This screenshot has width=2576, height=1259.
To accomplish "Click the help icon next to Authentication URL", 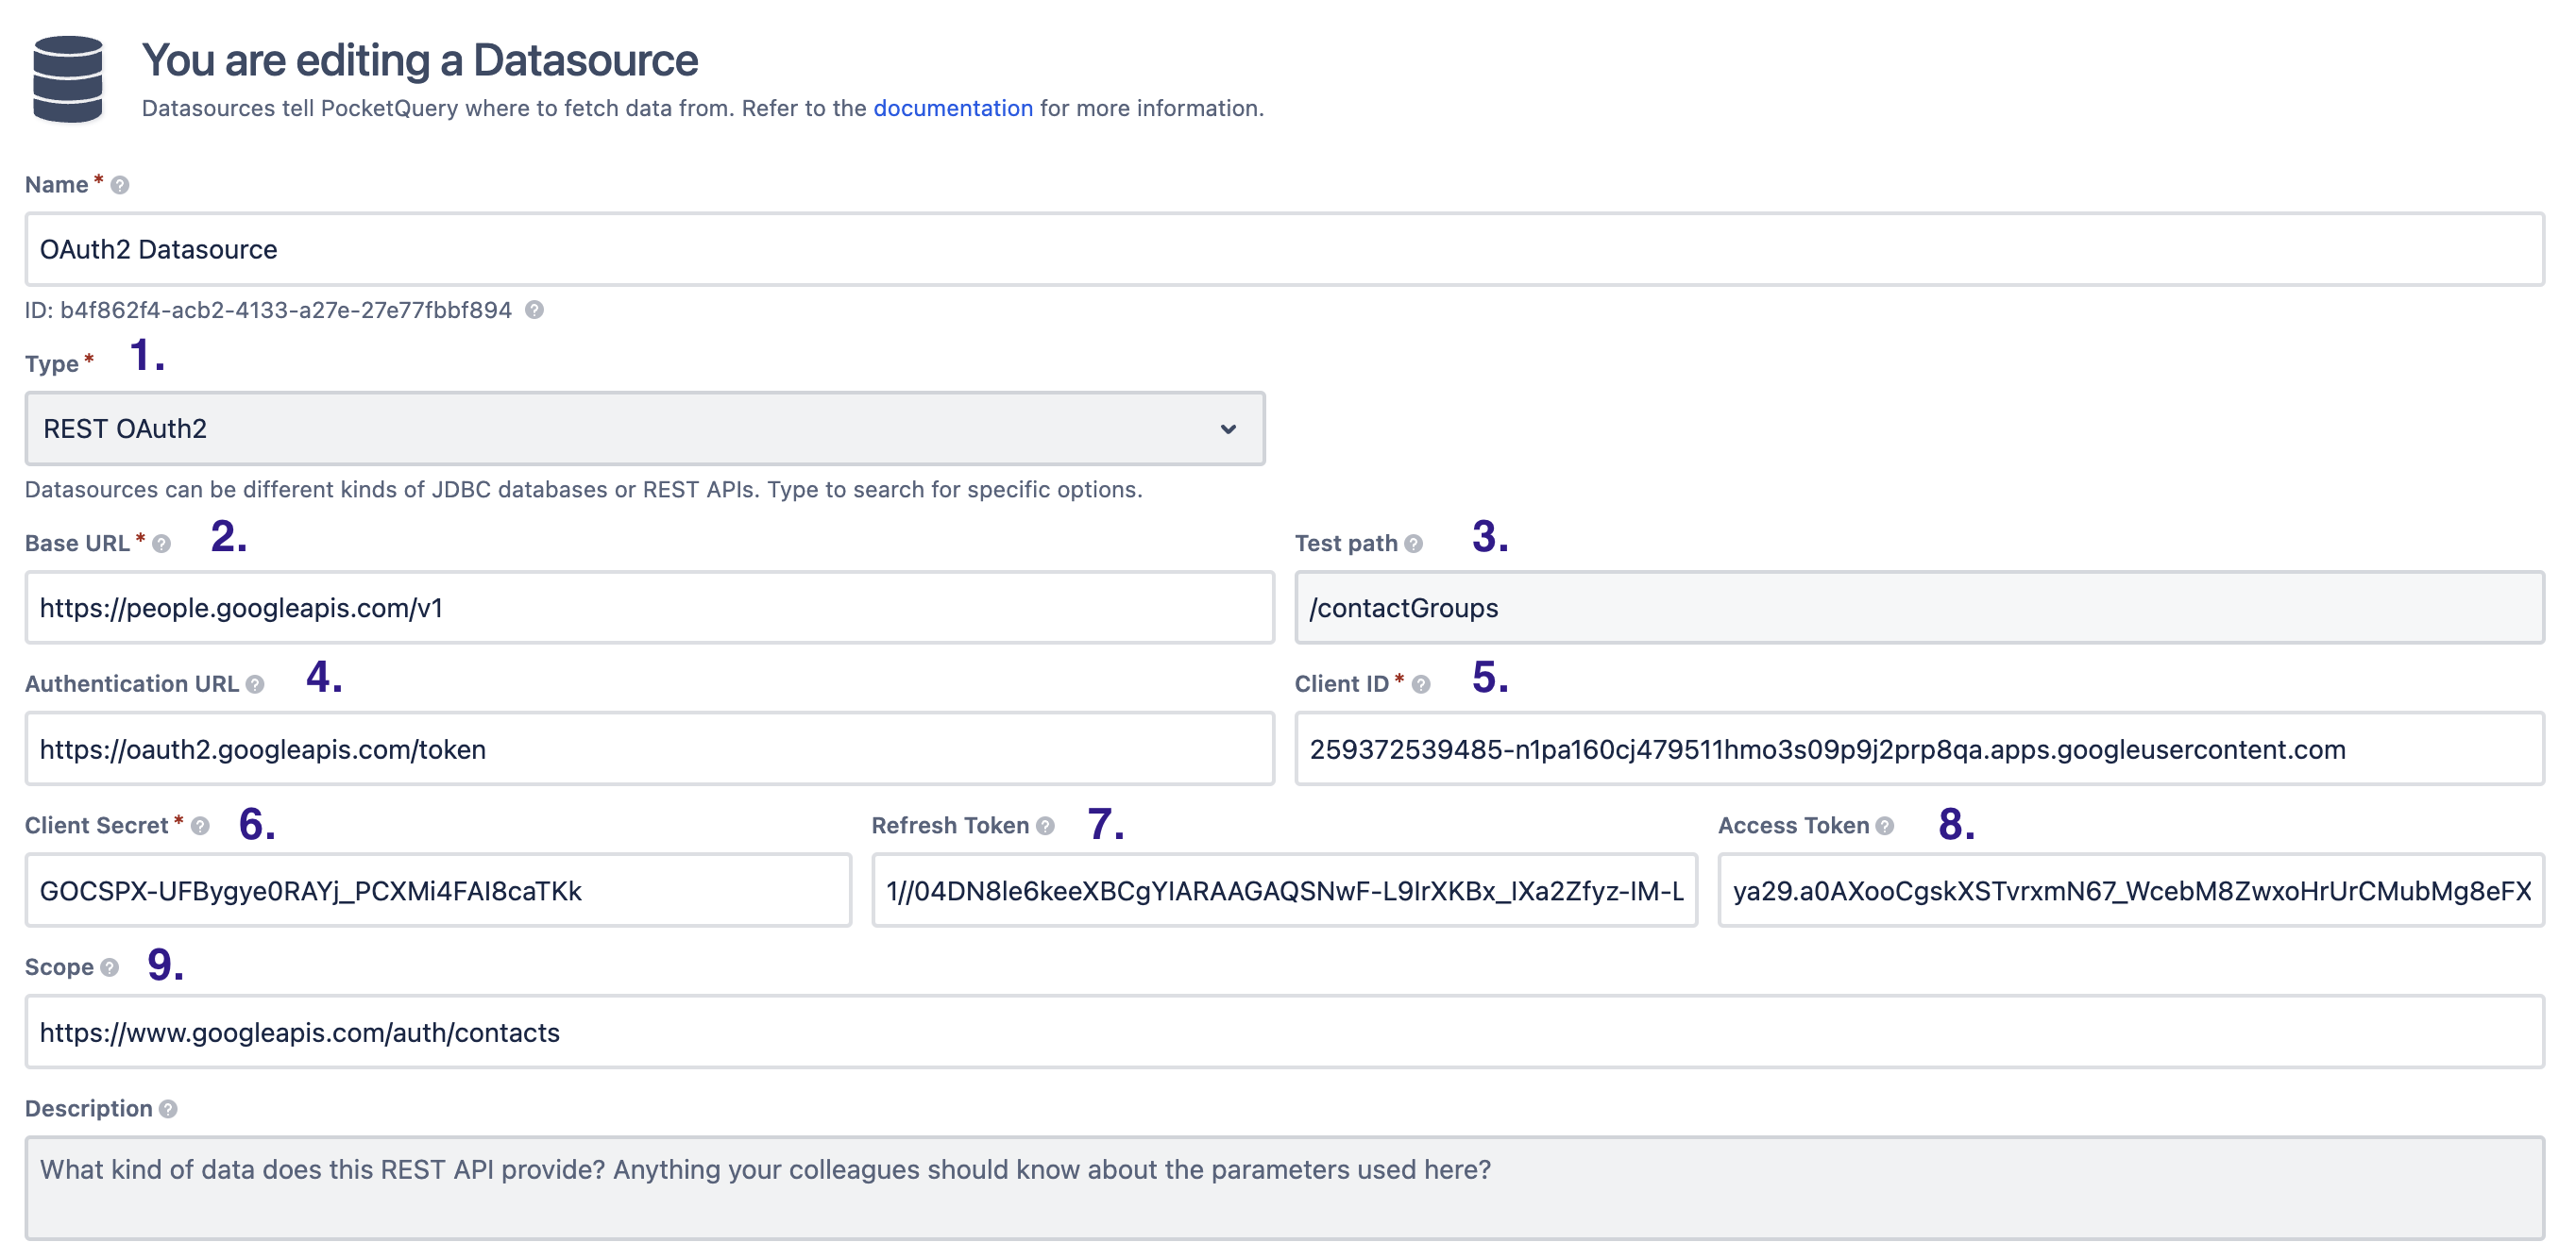I will tap(255, 684).
